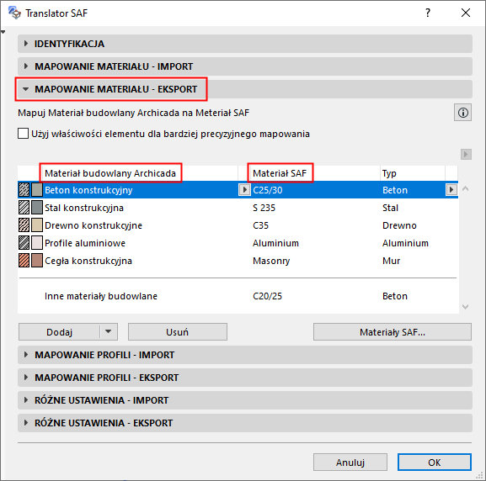Click hatch pattern icon of Drewno konstrukcyjne
Screen dimensions: 486x481
click(24, 225)
